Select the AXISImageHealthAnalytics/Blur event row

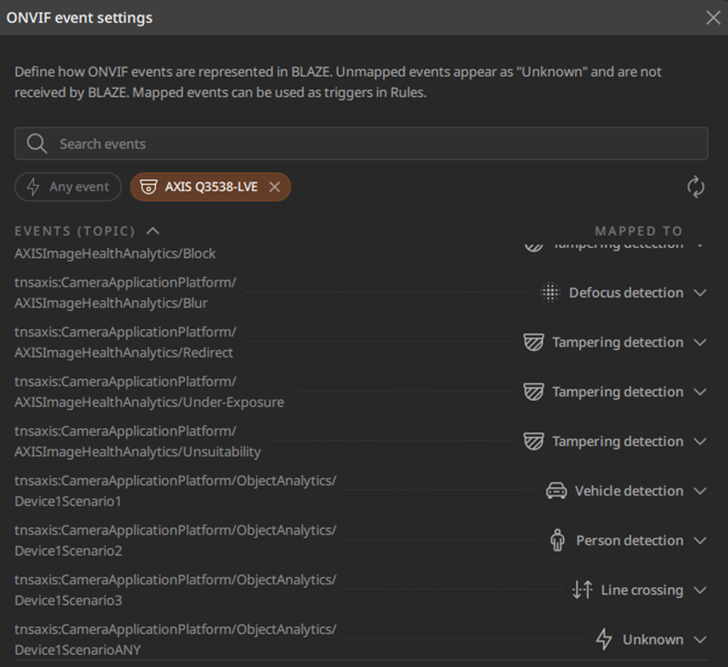(x=361, y=293)
